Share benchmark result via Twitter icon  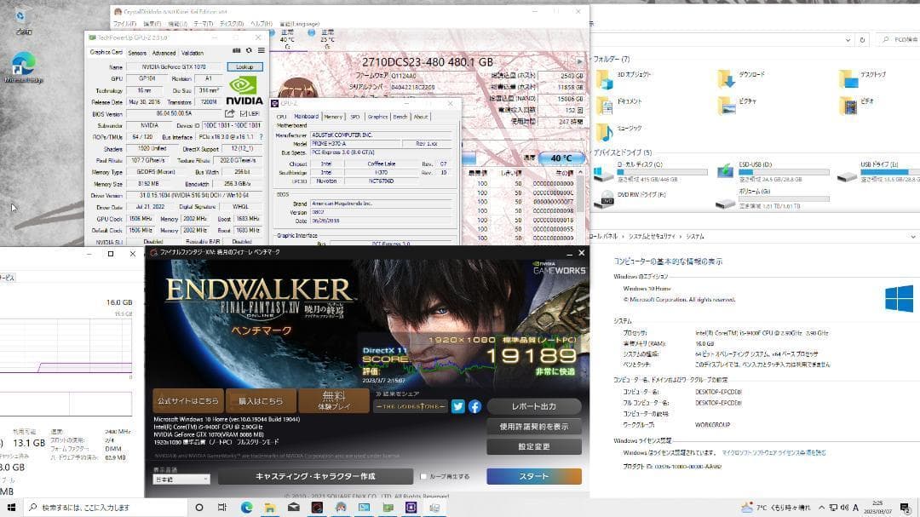coord(458,407)
